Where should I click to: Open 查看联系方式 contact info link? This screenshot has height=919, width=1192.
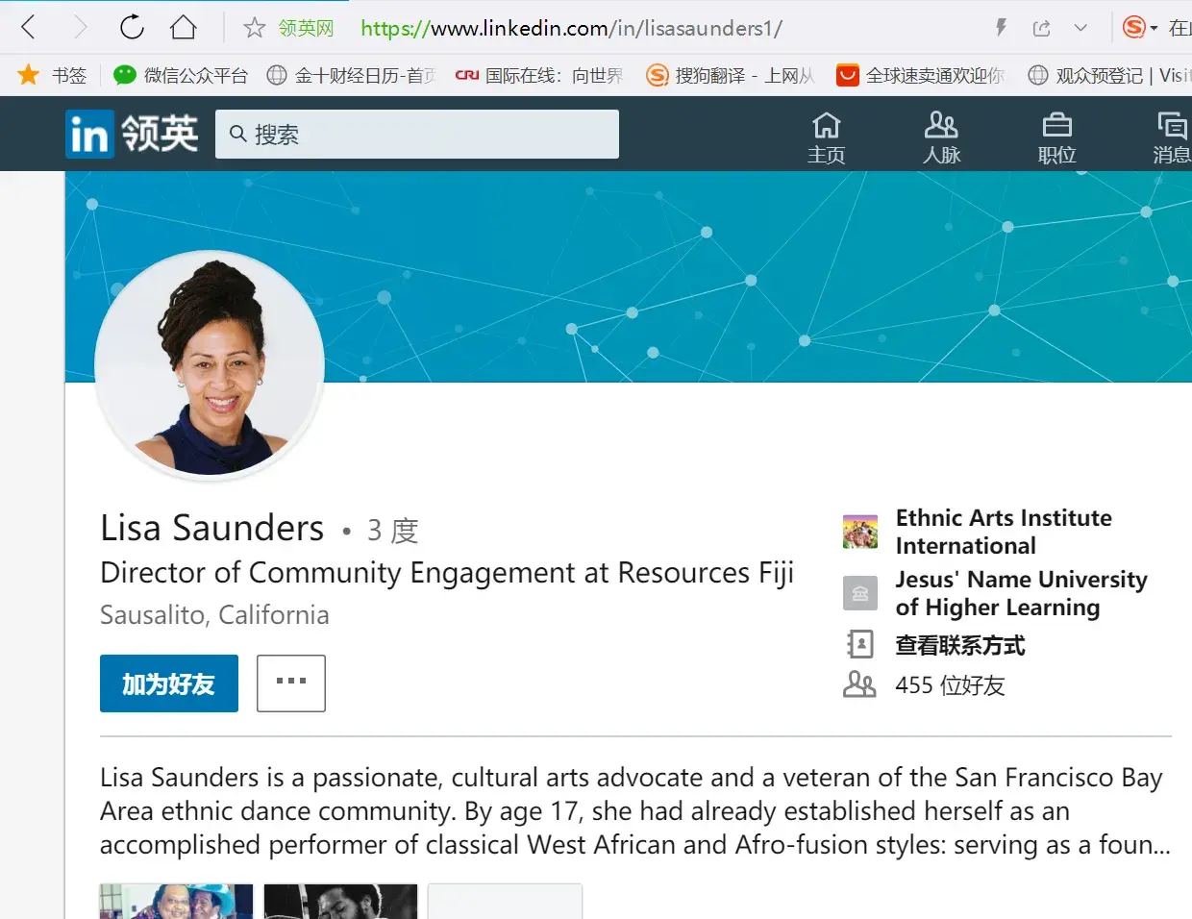pyautogui.click(x=959, y=645)
